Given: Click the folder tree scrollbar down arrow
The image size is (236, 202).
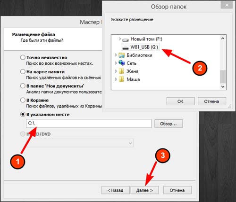Looking at the screenshot, I should click(223, 86).
